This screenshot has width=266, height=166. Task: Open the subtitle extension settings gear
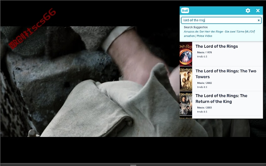[x=248, y=10]
